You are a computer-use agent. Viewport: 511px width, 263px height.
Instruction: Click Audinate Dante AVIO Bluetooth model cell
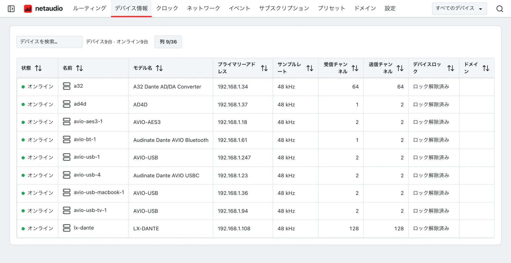click(x=171, y=140)
